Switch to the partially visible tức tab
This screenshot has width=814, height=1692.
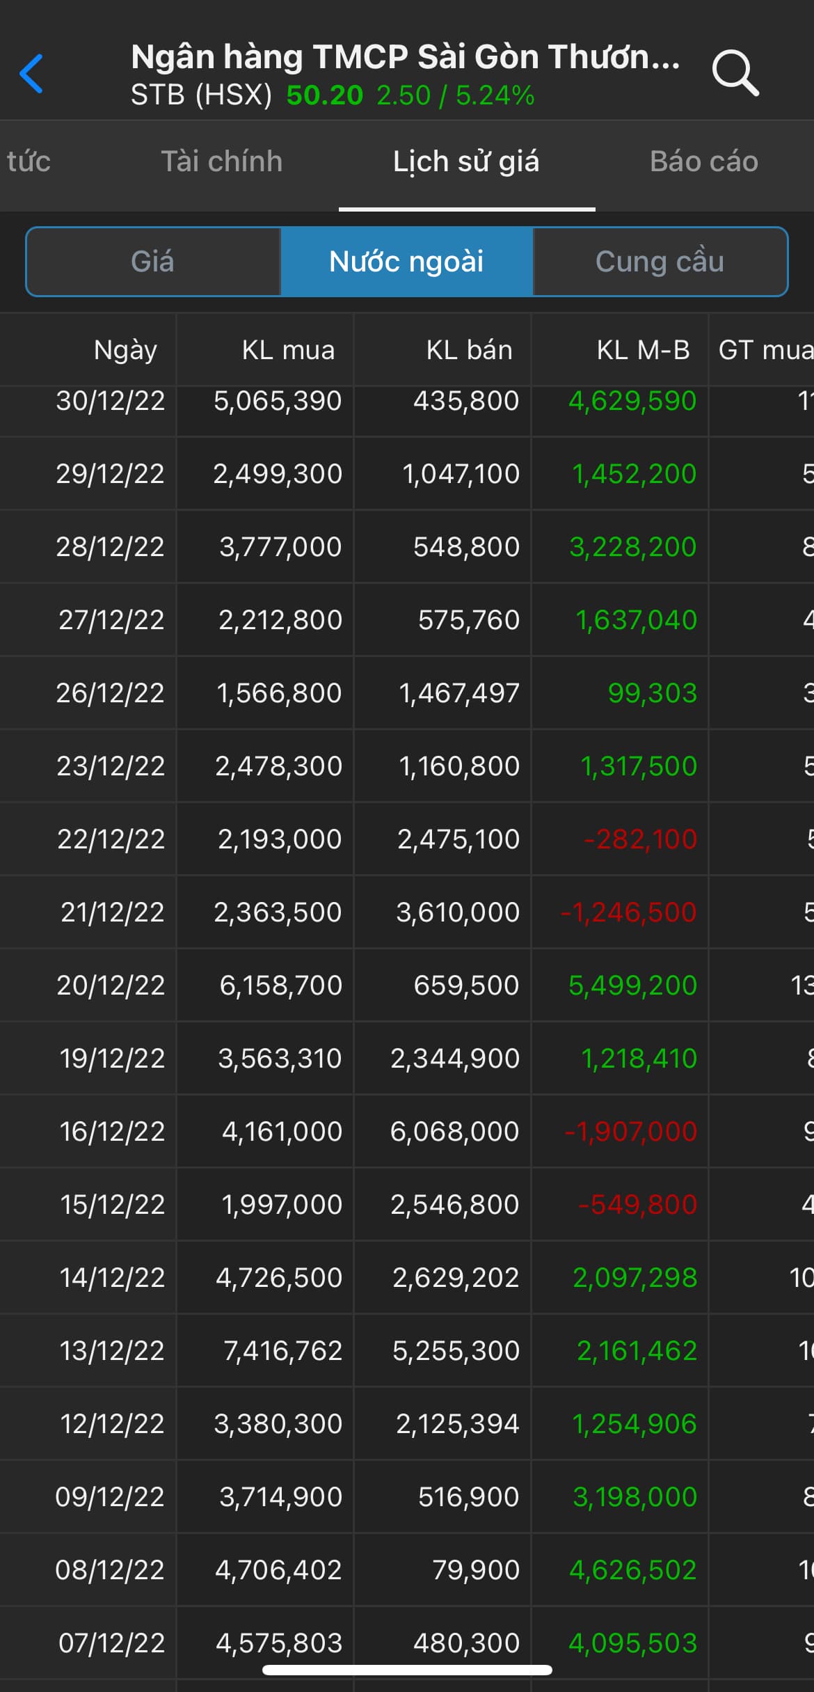pyautogui.click(x=29, y=161)
